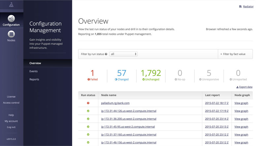
Task: Open node ip-172-31-36-200.us-west-2.compute.internal
Action: 129,119
